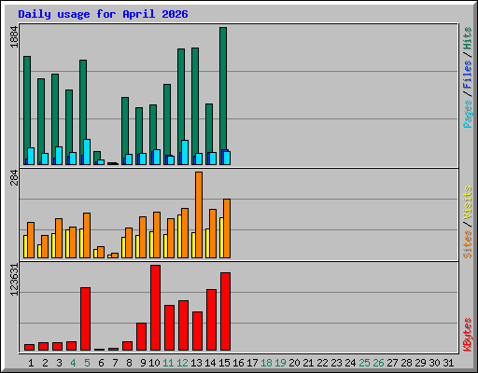Viewport: 478px width, 373px height.
Task: Click day 22 on the x-axis
Action: pyautogui.click(x=322, y=363)
